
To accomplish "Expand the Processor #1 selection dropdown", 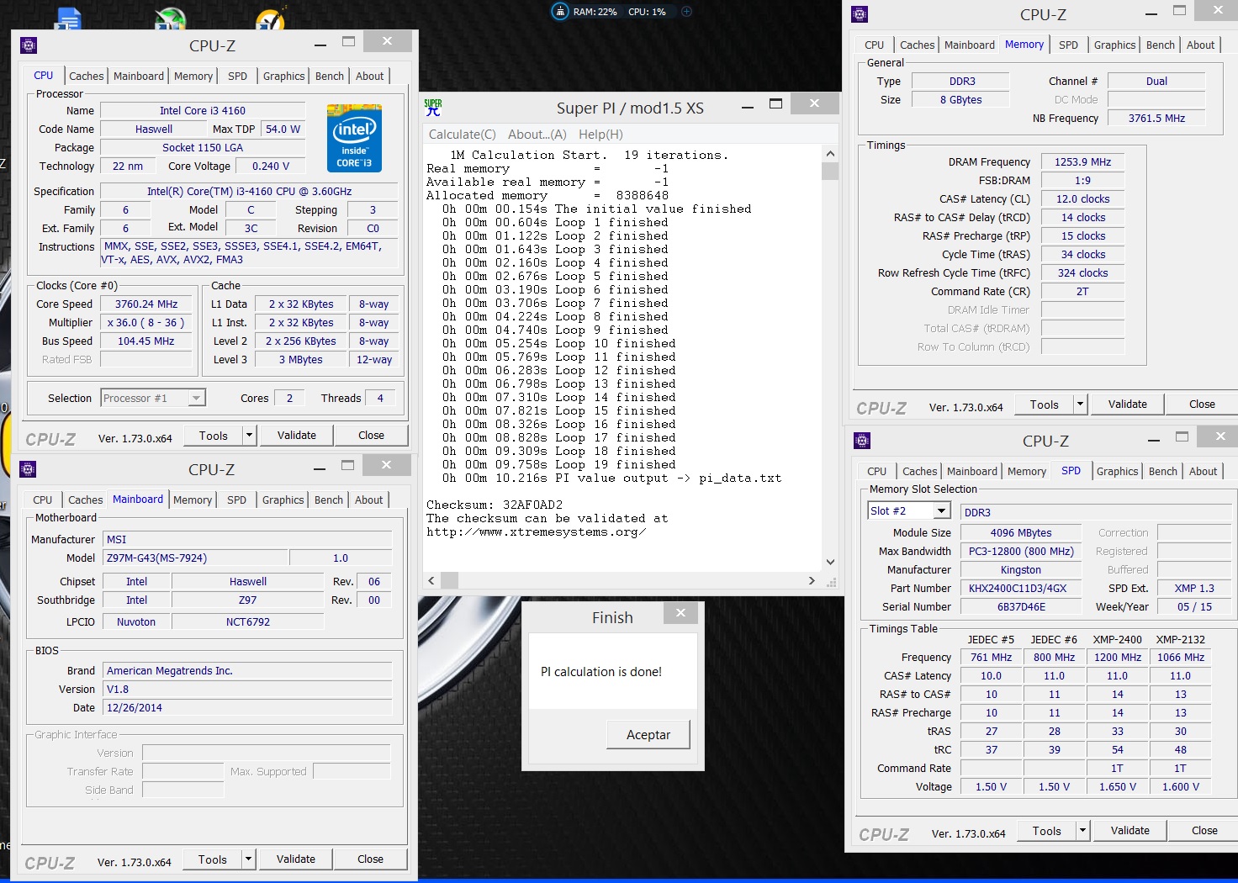I will click(x=197, y=398).
